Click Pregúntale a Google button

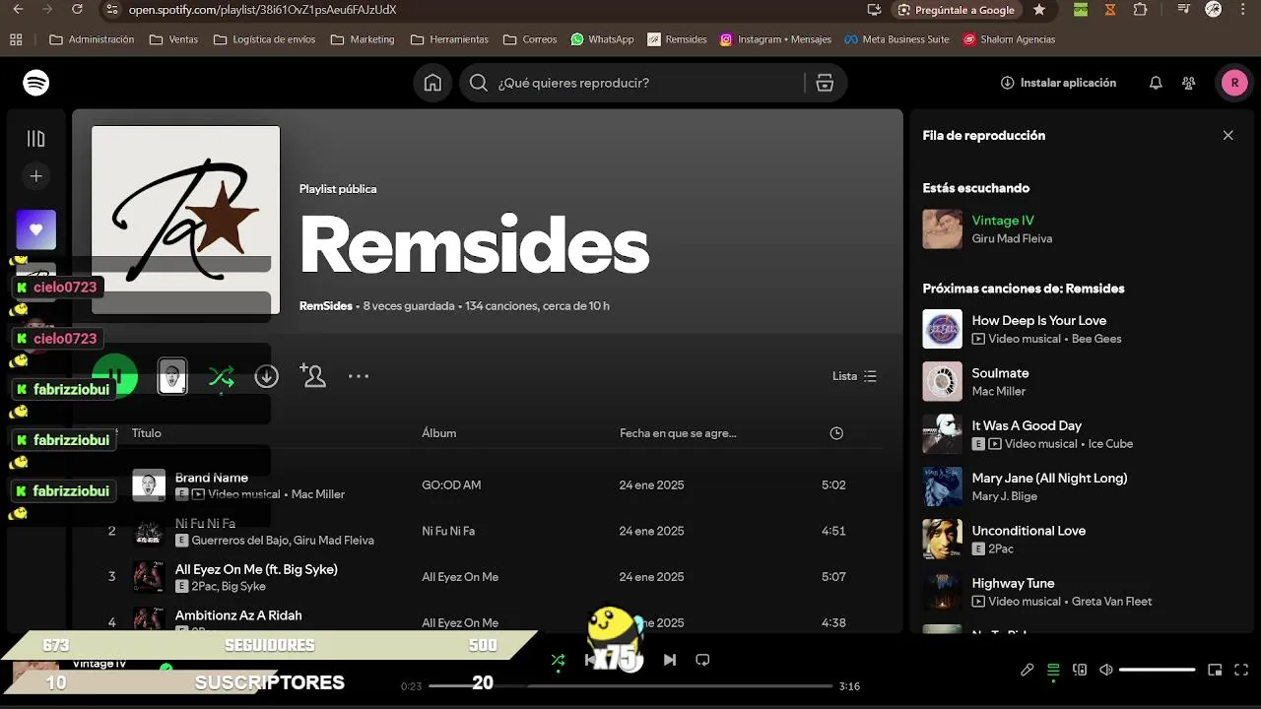click(x=957, y=10)
